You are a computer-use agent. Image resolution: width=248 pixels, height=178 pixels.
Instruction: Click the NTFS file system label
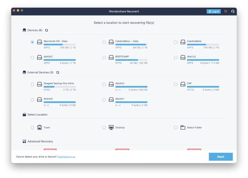[x=118, y=63]
